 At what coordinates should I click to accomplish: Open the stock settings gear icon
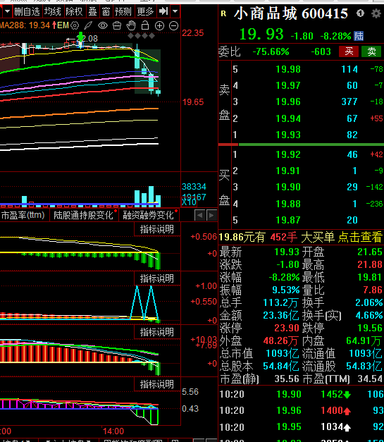coord(376,13)
